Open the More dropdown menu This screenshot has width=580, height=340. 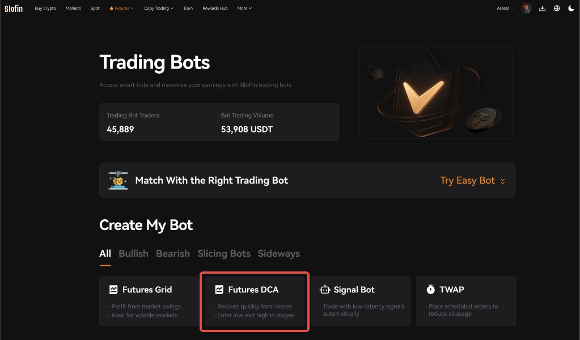[244, 8]
